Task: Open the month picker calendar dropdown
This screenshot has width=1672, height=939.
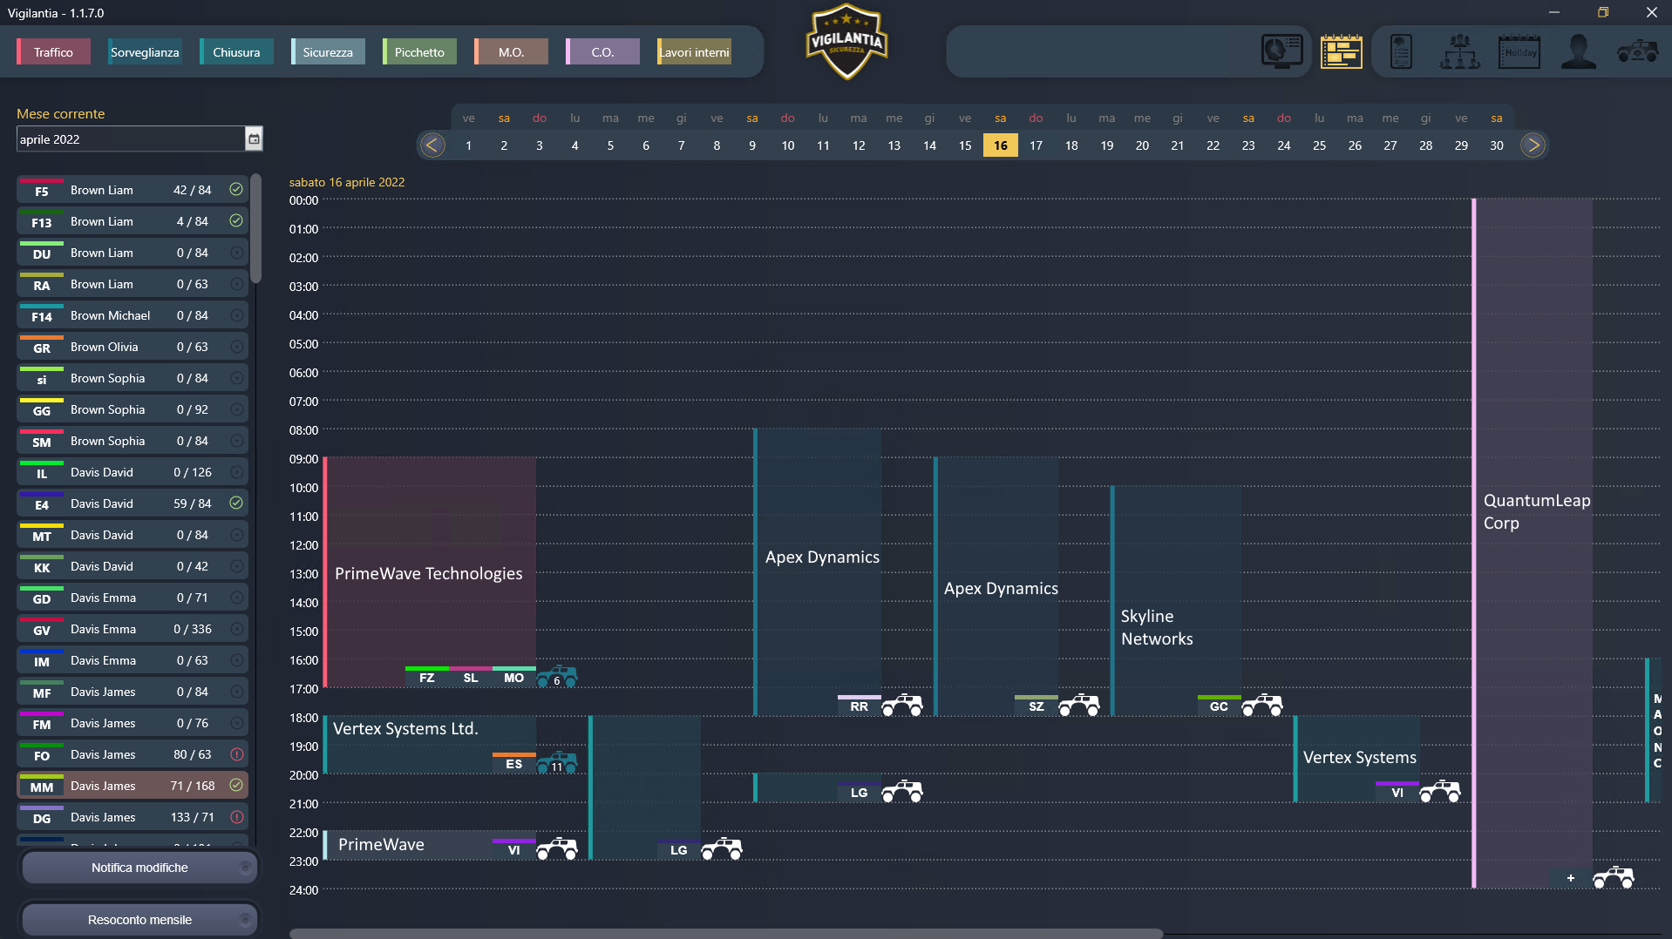Action: [x=254, y=138]
